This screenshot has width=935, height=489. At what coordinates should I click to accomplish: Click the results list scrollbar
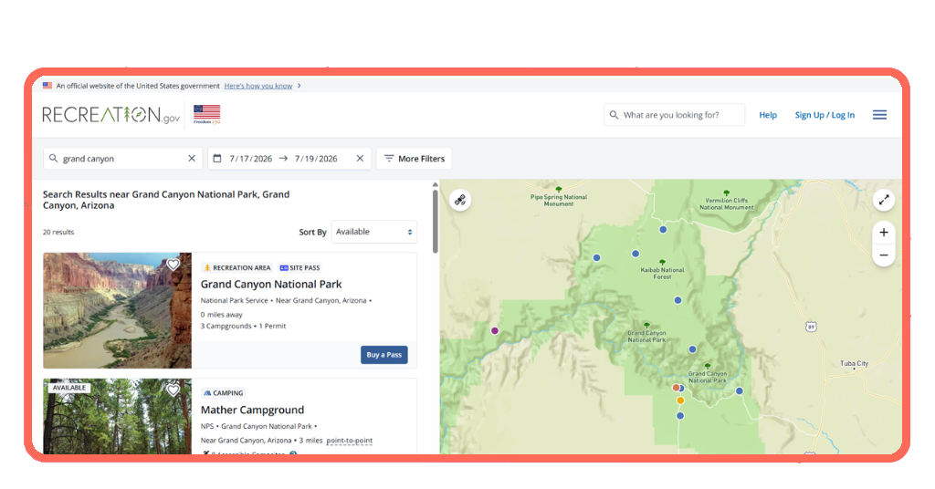click(436, 221)
